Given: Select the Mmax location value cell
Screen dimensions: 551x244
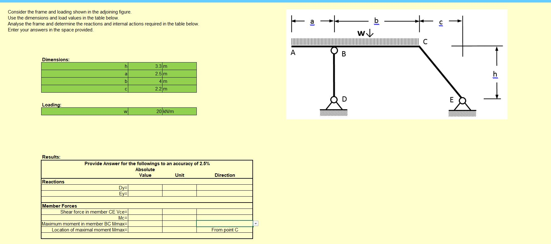Looking at the screenshot, I should point(145,230).
